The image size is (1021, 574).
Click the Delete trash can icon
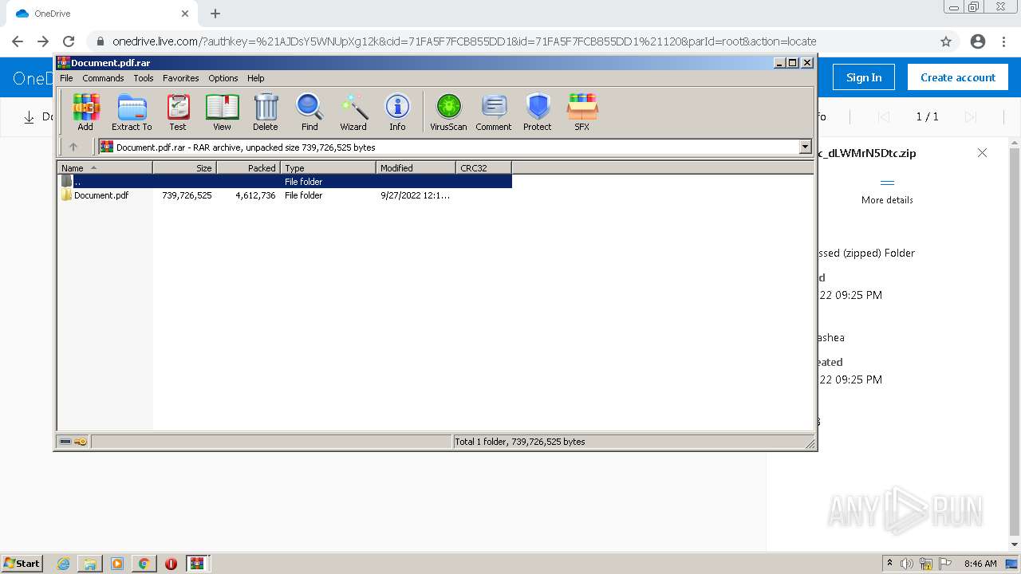coord(266,112)
